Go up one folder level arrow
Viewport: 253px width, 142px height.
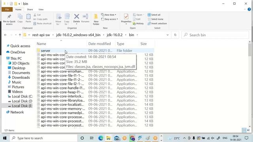(x=20, y=35)
